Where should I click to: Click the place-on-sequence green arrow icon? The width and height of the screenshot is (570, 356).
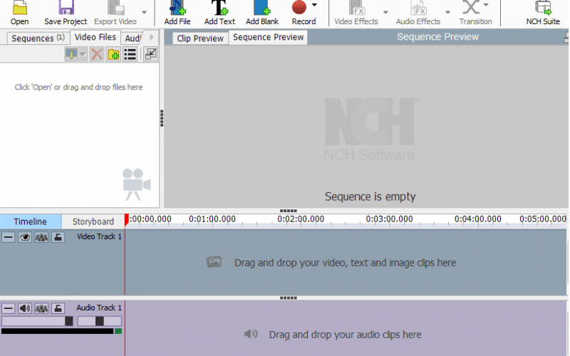[x=71, y=55]
